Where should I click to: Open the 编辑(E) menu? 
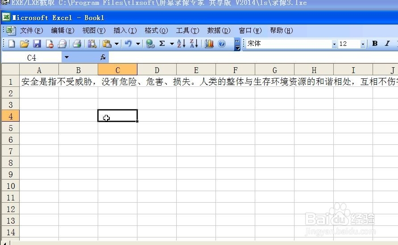(x=62, y=31)
